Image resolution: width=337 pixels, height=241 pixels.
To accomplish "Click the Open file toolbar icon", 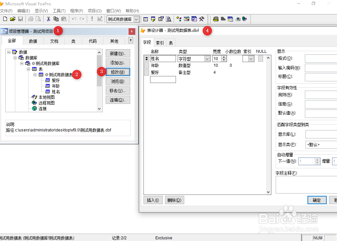I will [13, 19].
